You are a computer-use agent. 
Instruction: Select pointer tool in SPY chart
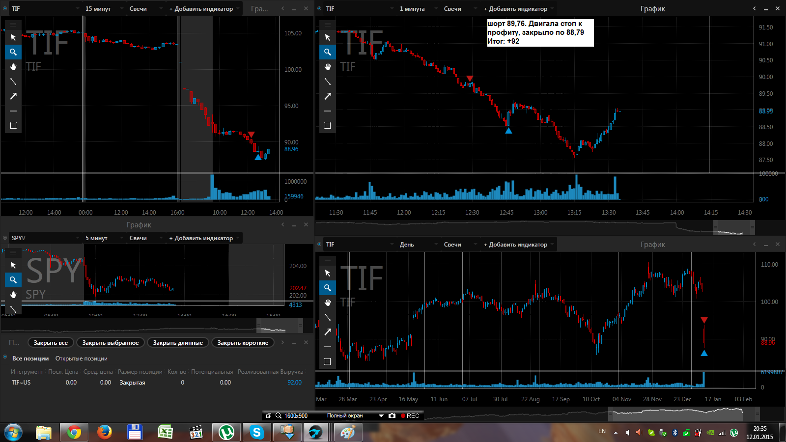click(13, 265)
